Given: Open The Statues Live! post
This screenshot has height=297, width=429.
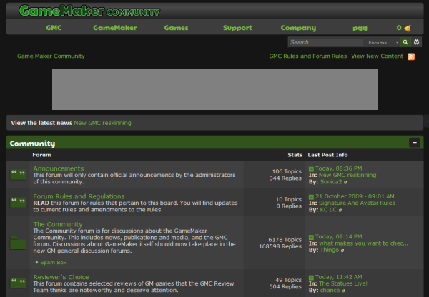Looking at the screenshot, I should (x=343, y=283).
